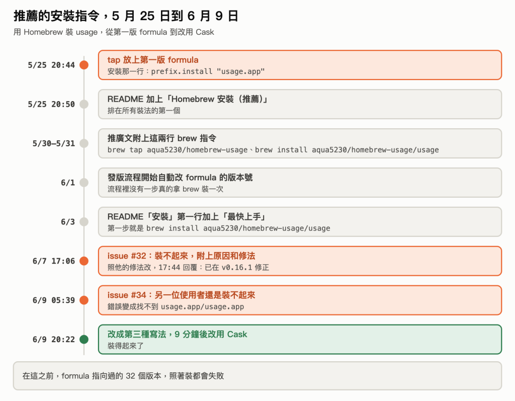Click the title "README 加上「Homebrew 安裝（推薦）」"
Image resolution: width=515 pixels, height=401 pixels.
(188, 99)
